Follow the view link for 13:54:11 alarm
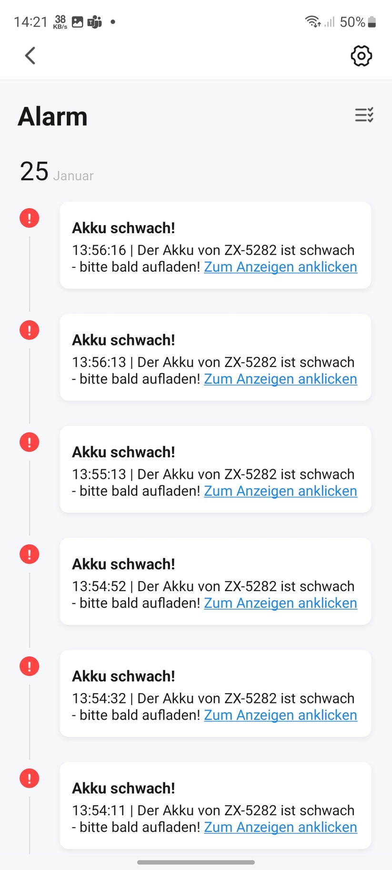The image size is (392, 870). click(x=280, y=827)
